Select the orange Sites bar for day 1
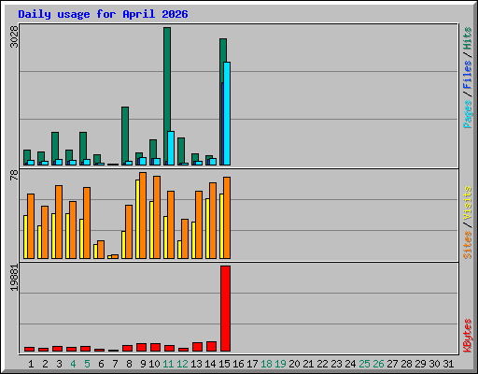478x374 pixels. pyautogui.click(x=31, y=226)
